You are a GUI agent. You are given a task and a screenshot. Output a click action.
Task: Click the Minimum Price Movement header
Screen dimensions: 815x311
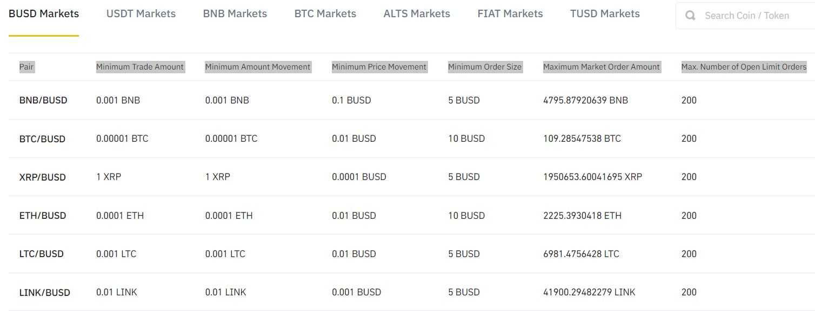(x=379, y=67)
